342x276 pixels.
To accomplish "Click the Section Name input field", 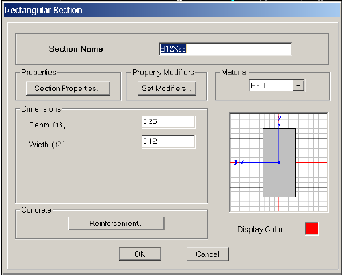I will point(226,49).
